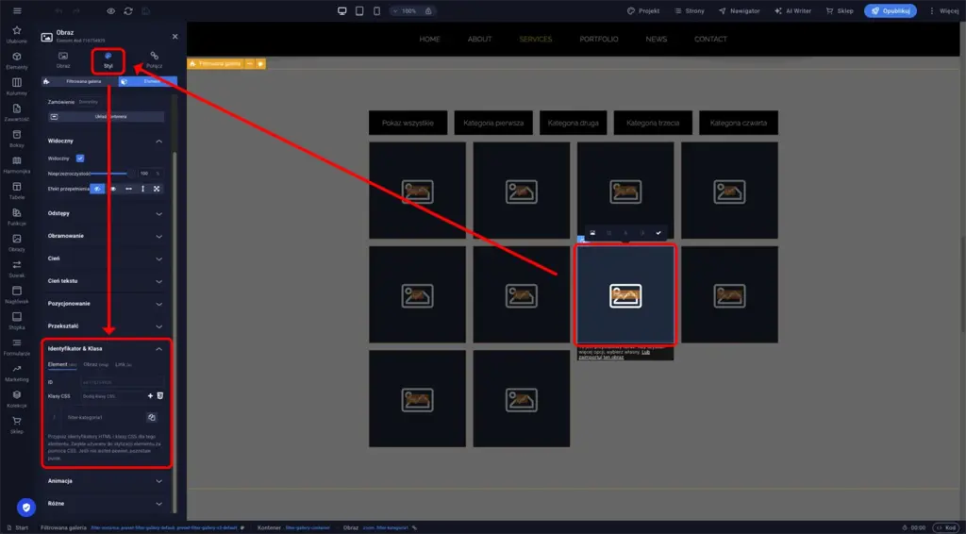Select first overflow effect option (highlighted)
This screenshot has height=534, width=966.
pos(97,189)
